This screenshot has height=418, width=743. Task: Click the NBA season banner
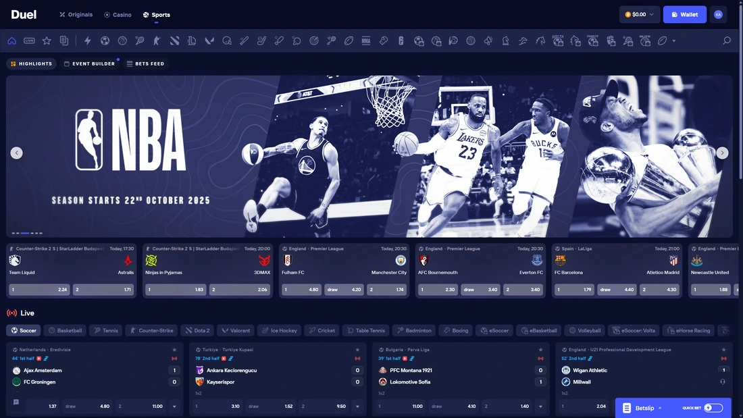[x=369, y=157]
